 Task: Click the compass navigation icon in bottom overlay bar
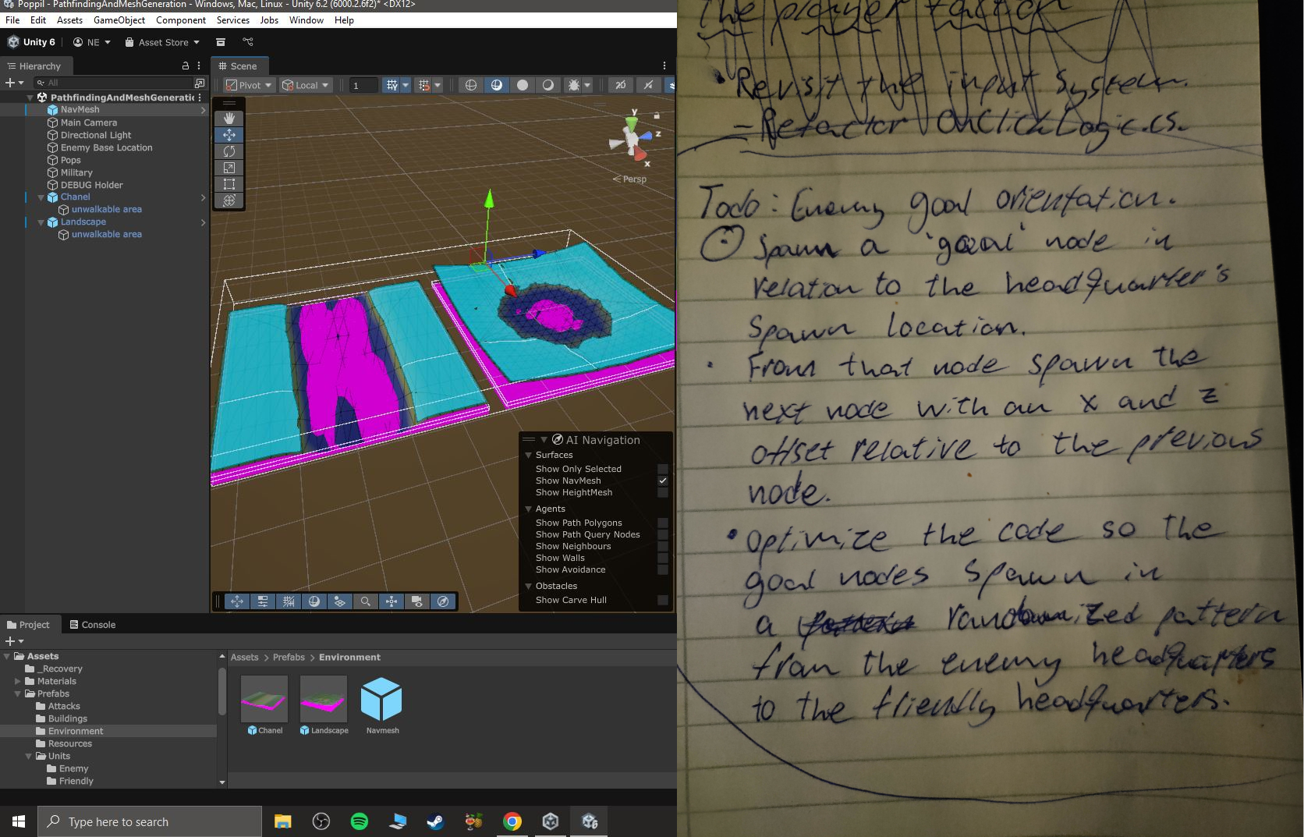[443, 601]
